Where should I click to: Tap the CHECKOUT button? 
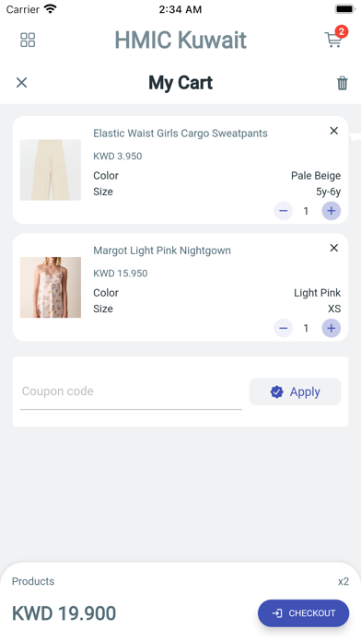pyautogui.click(x=303, y=613)
